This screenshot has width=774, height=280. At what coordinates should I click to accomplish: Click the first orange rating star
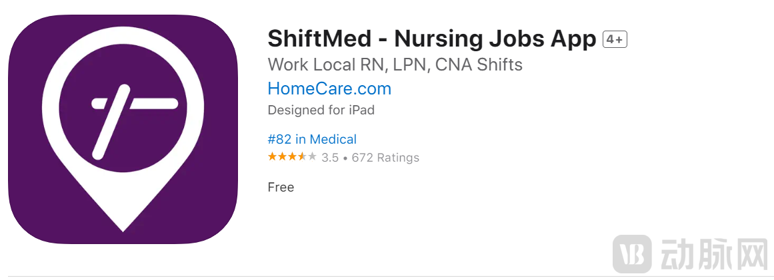272,157
